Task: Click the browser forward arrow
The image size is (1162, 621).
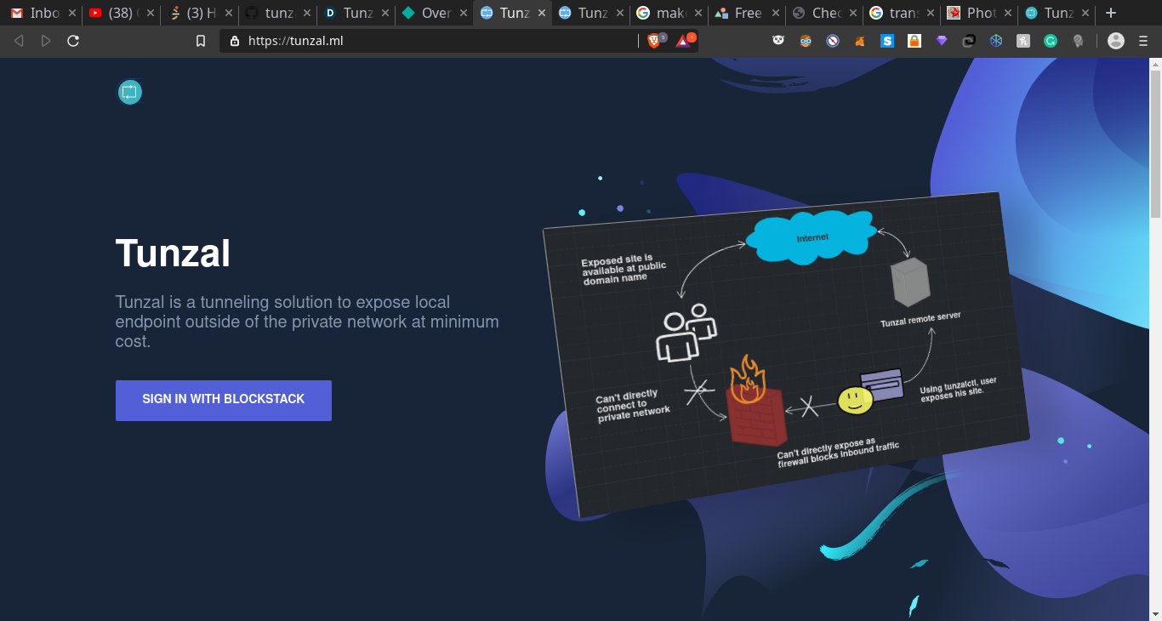Action: click(x=46, y=41)
